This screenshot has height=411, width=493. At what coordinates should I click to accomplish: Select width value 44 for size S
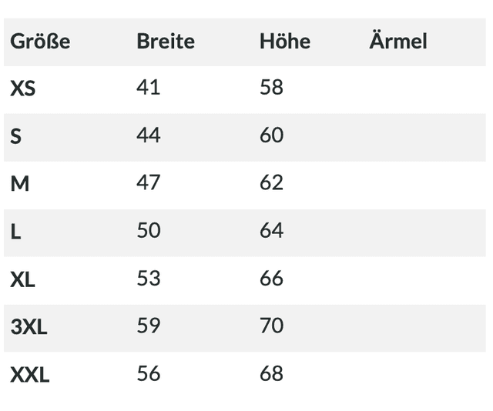[149, 135]
